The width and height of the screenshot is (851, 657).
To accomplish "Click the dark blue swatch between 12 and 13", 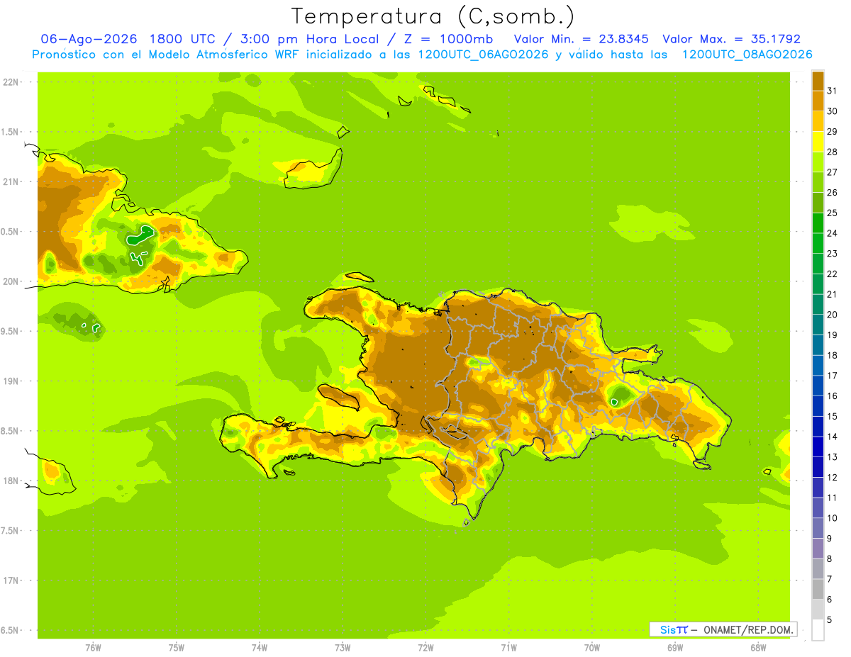I will coord(818,467).
